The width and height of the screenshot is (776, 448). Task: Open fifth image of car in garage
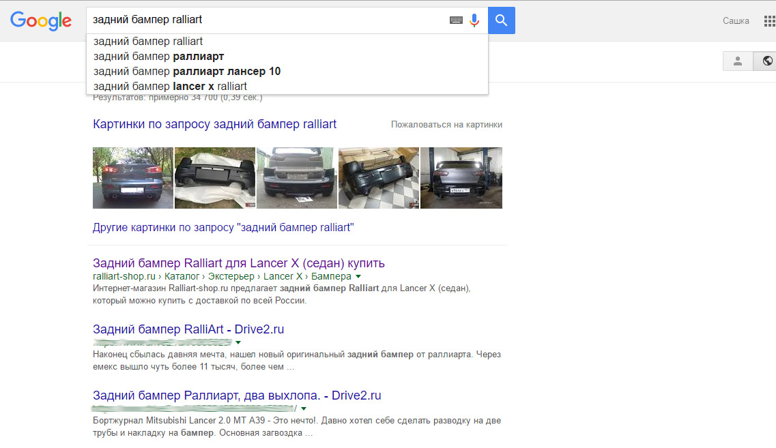(x=461, y=178)
